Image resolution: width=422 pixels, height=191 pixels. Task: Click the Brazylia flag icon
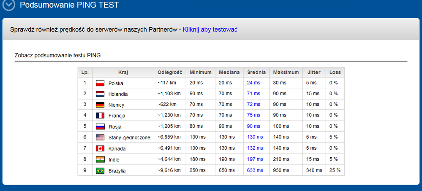coord(100,170)
